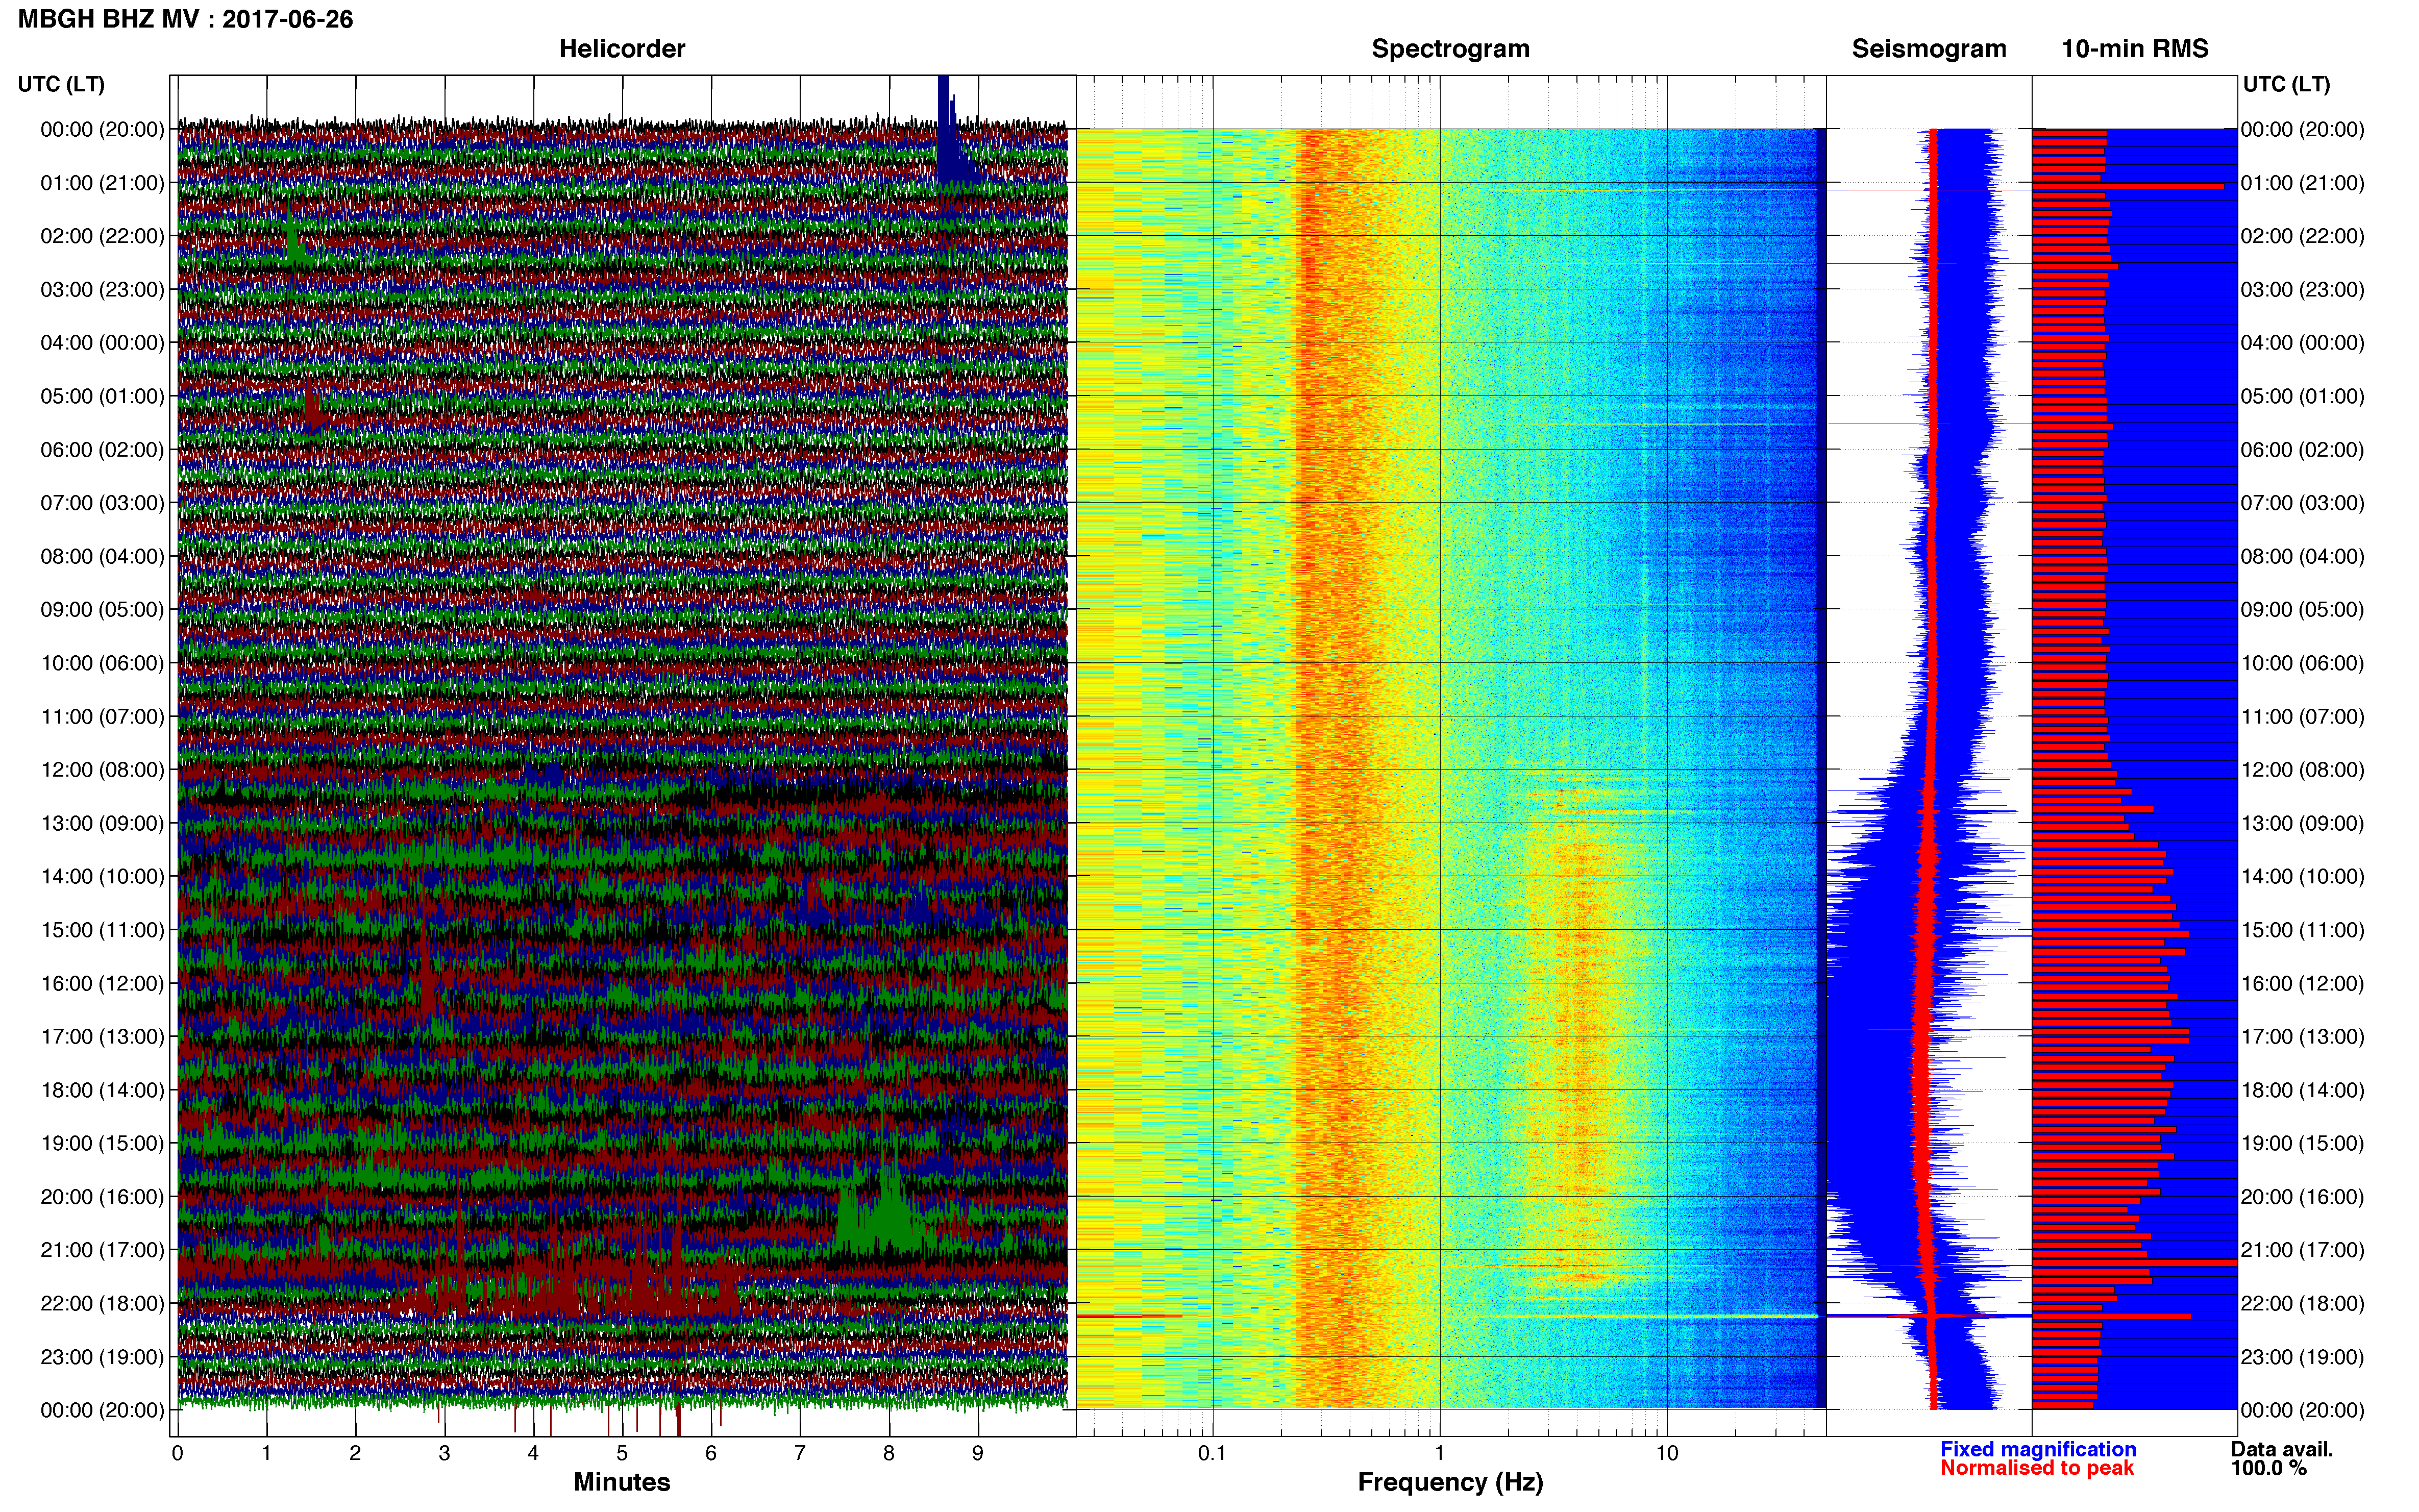
Task: Click left time label 17:00 (13:00)
Action: pyautogui.click(x=102, y=1037)
